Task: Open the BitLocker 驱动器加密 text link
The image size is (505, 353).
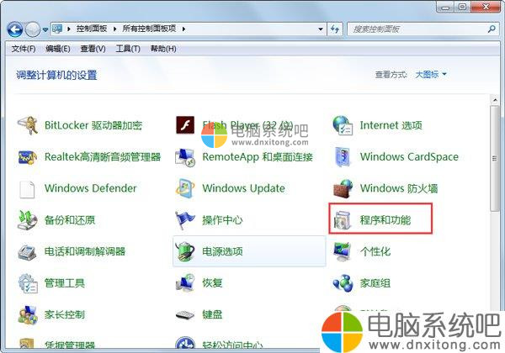Action: coord(93,125)
